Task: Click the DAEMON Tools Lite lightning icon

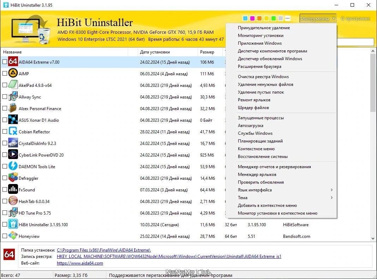Action: click(x=13, y=166)
